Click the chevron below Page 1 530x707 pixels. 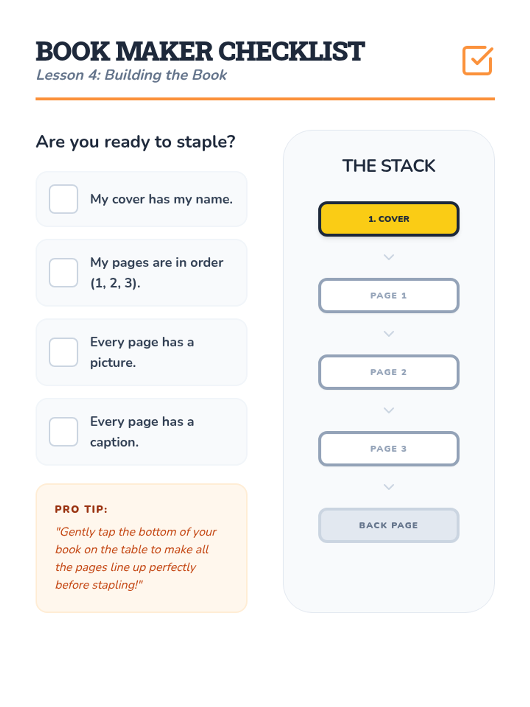tap(389, 334)
